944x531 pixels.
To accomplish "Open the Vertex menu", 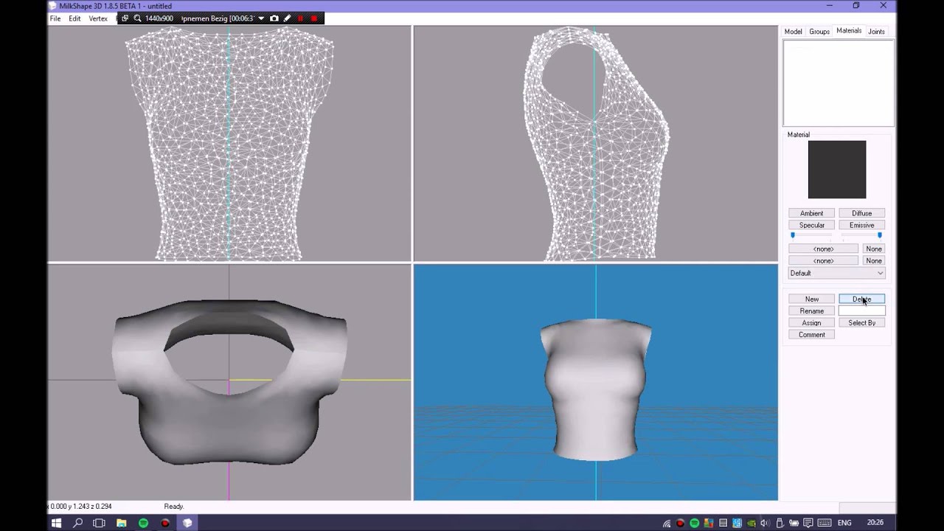I will (x=98, y=18).
